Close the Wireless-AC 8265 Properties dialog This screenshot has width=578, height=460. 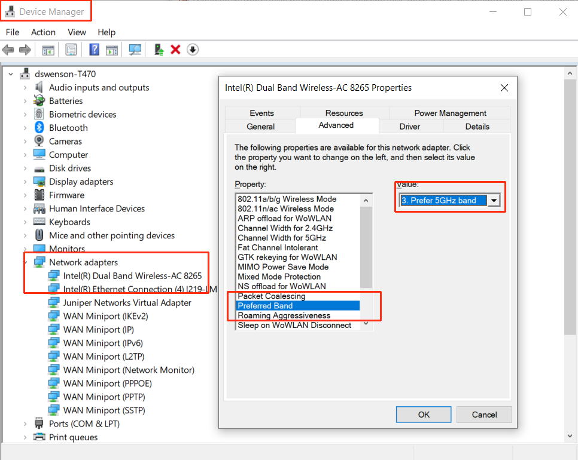[504, 88]
